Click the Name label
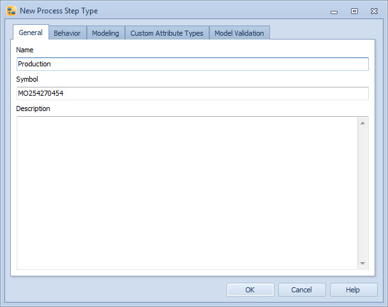The height and width of the screenshot is (307, 388). coord(25,50)
